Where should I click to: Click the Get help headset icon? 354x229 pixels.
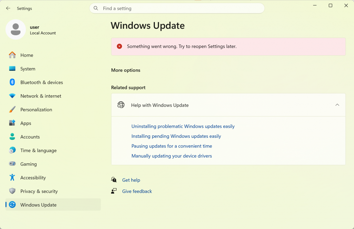[114, 180]
